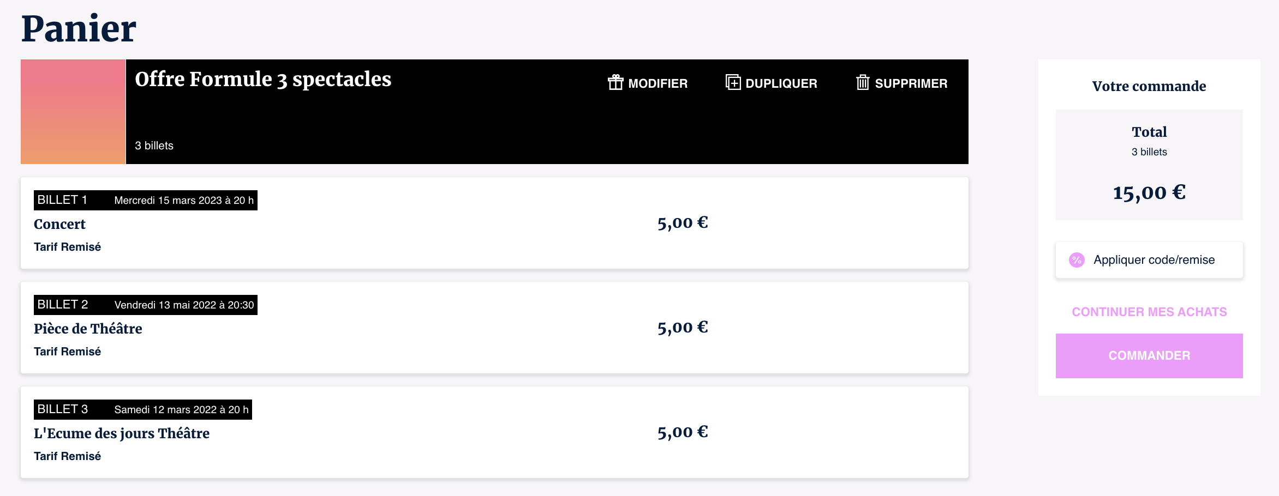Click the Pièce de Théâtre ticket title

click(x=88, y=329)
